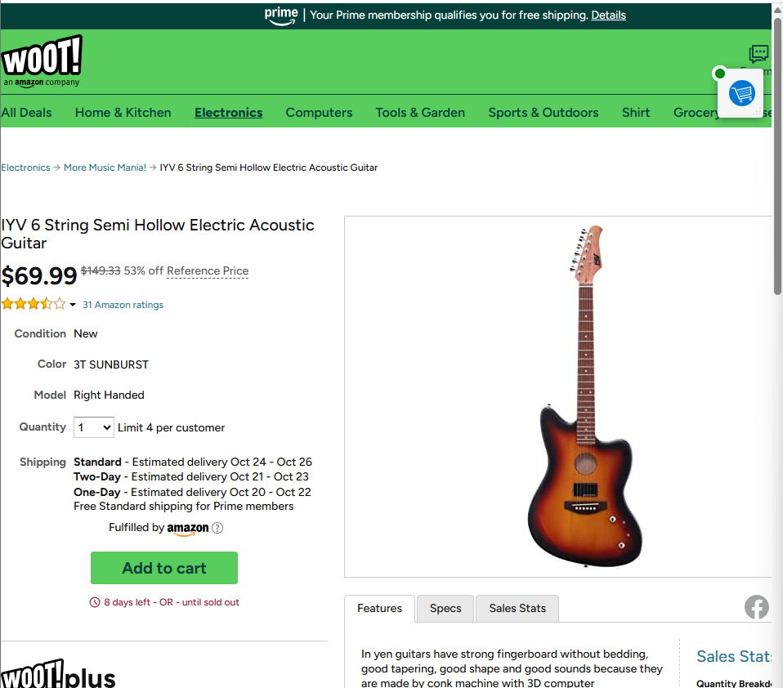The image size is (783, 688).
Task: Share via the Facebook icon
Action: coord(757,607)
